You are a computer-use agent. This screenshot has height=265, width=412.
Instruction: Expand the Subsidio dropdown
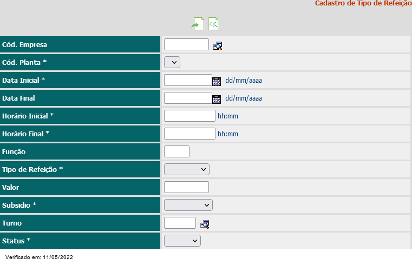(x=188, y=205)
